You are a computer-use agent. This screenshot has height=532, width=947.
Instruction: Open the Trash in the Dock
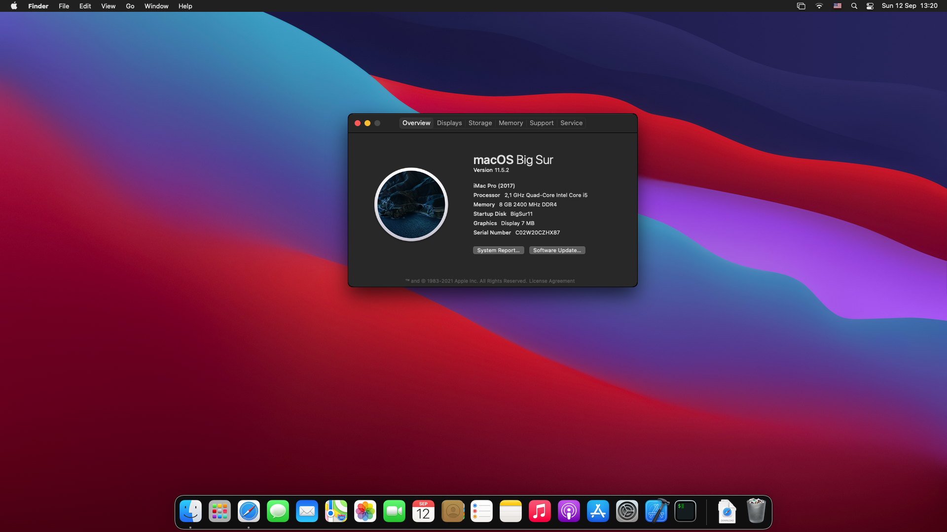(756, 512)
